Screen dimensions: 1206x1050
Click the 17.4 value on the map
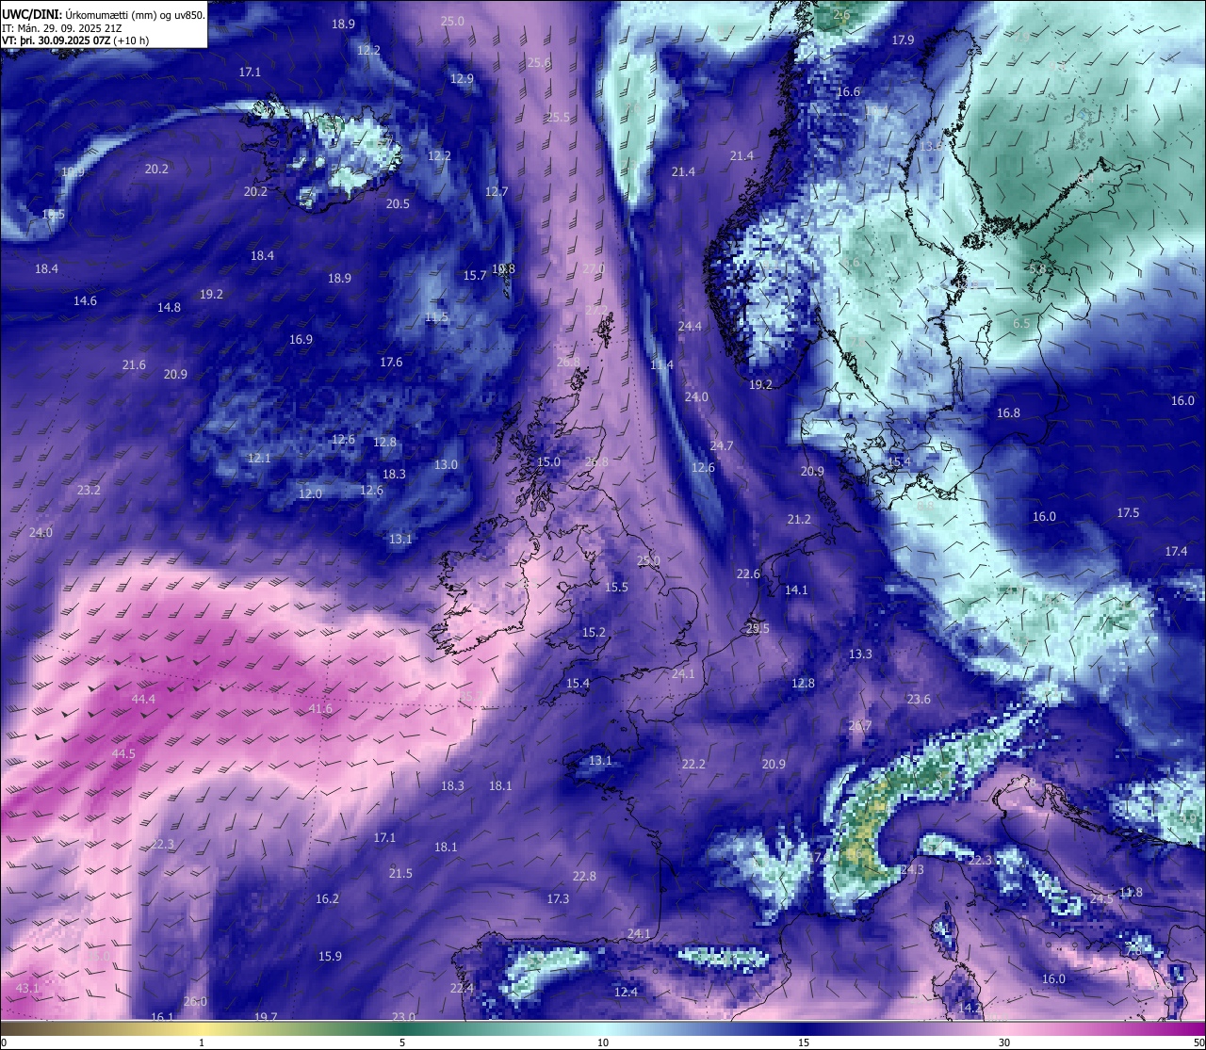(1176, 551)
